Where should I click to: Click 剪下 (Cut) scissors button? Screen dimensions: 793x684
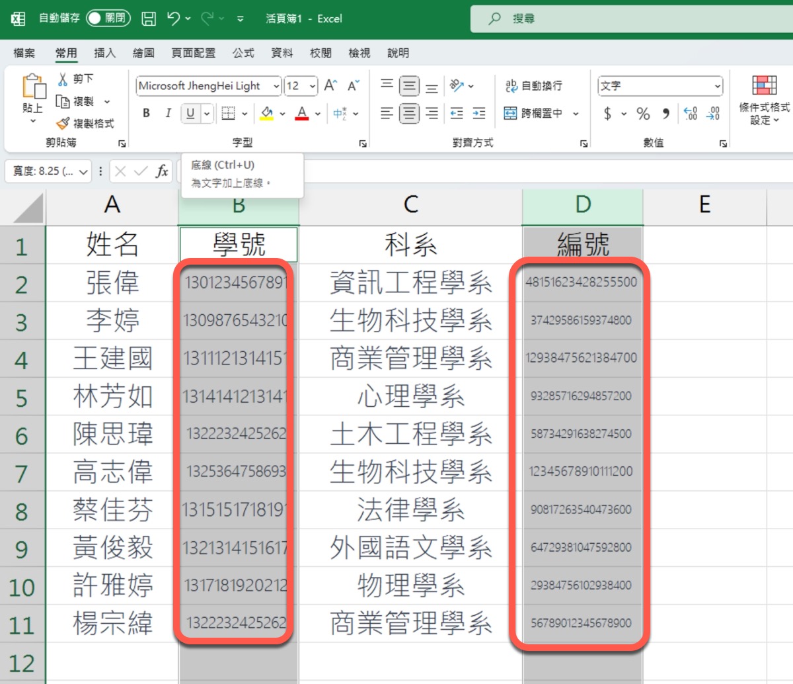point(76,79)
